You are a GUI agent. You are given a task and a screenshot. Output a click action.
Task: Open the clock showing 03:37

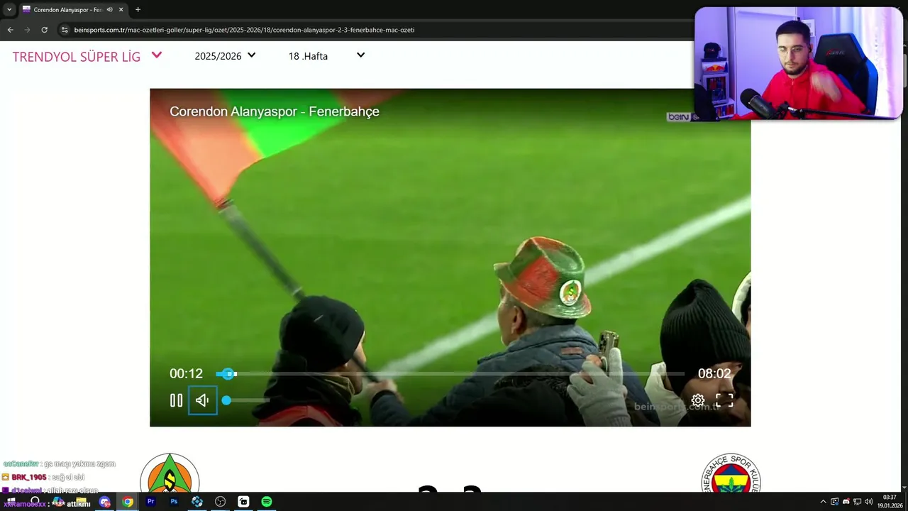point(890,502)
